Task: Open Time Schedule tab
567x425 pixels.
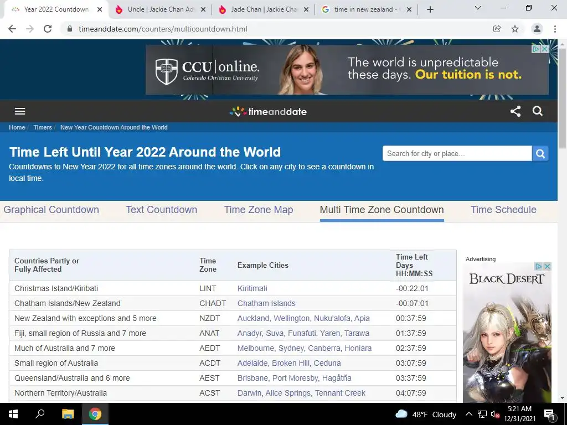Action: pyautogui.click(x=503, y=210)
